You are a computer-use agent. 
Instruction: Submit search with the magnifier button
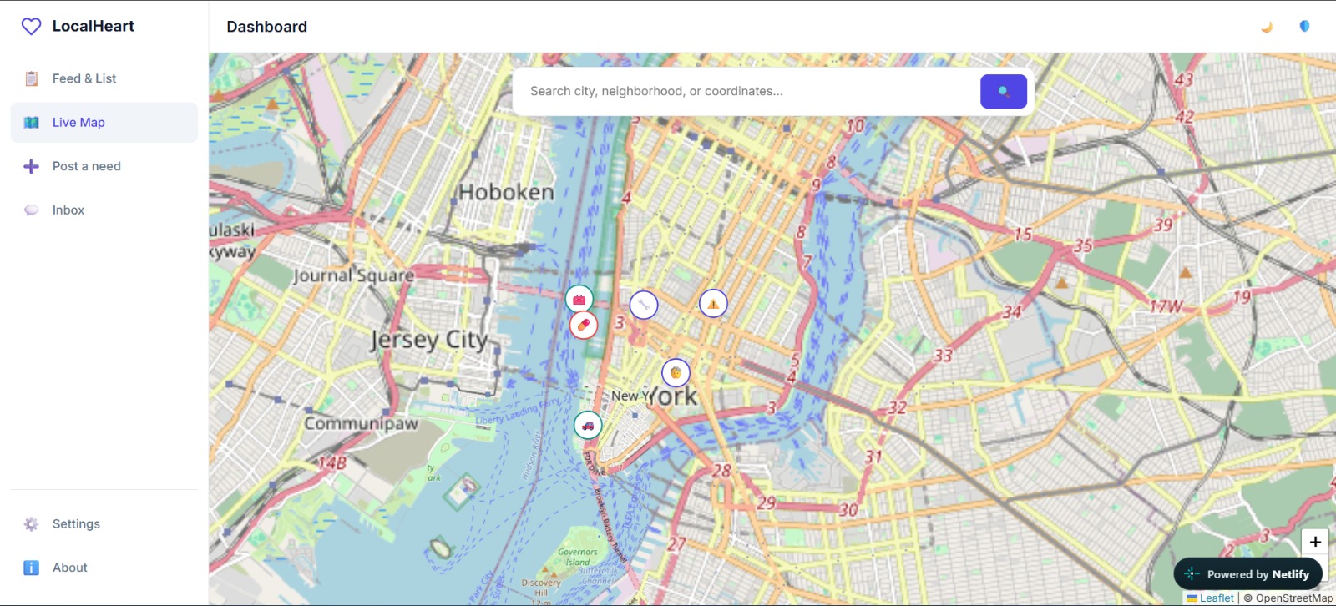point(1004,92)
